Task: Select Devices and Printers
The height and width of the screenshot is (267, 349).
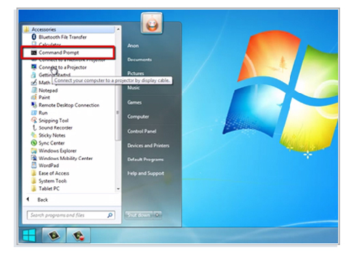Action: point(148,146)
